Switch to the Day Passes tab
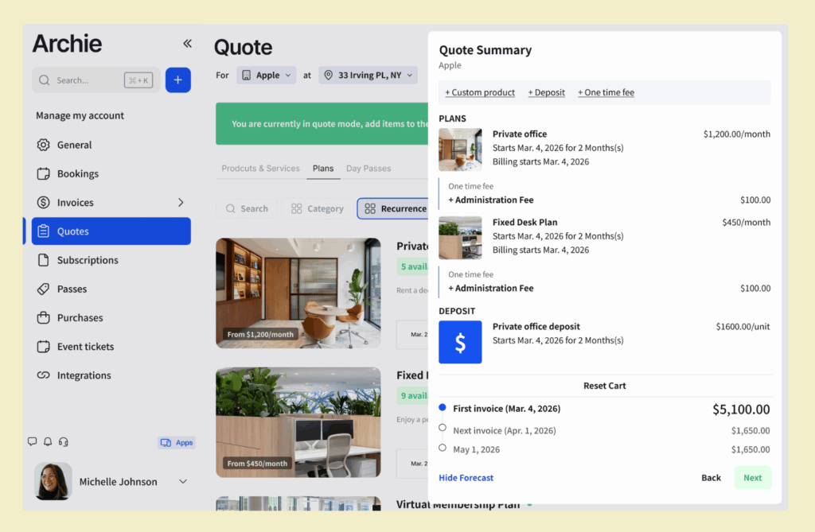Viewport: 815px width, 532px height. (368, 168)
